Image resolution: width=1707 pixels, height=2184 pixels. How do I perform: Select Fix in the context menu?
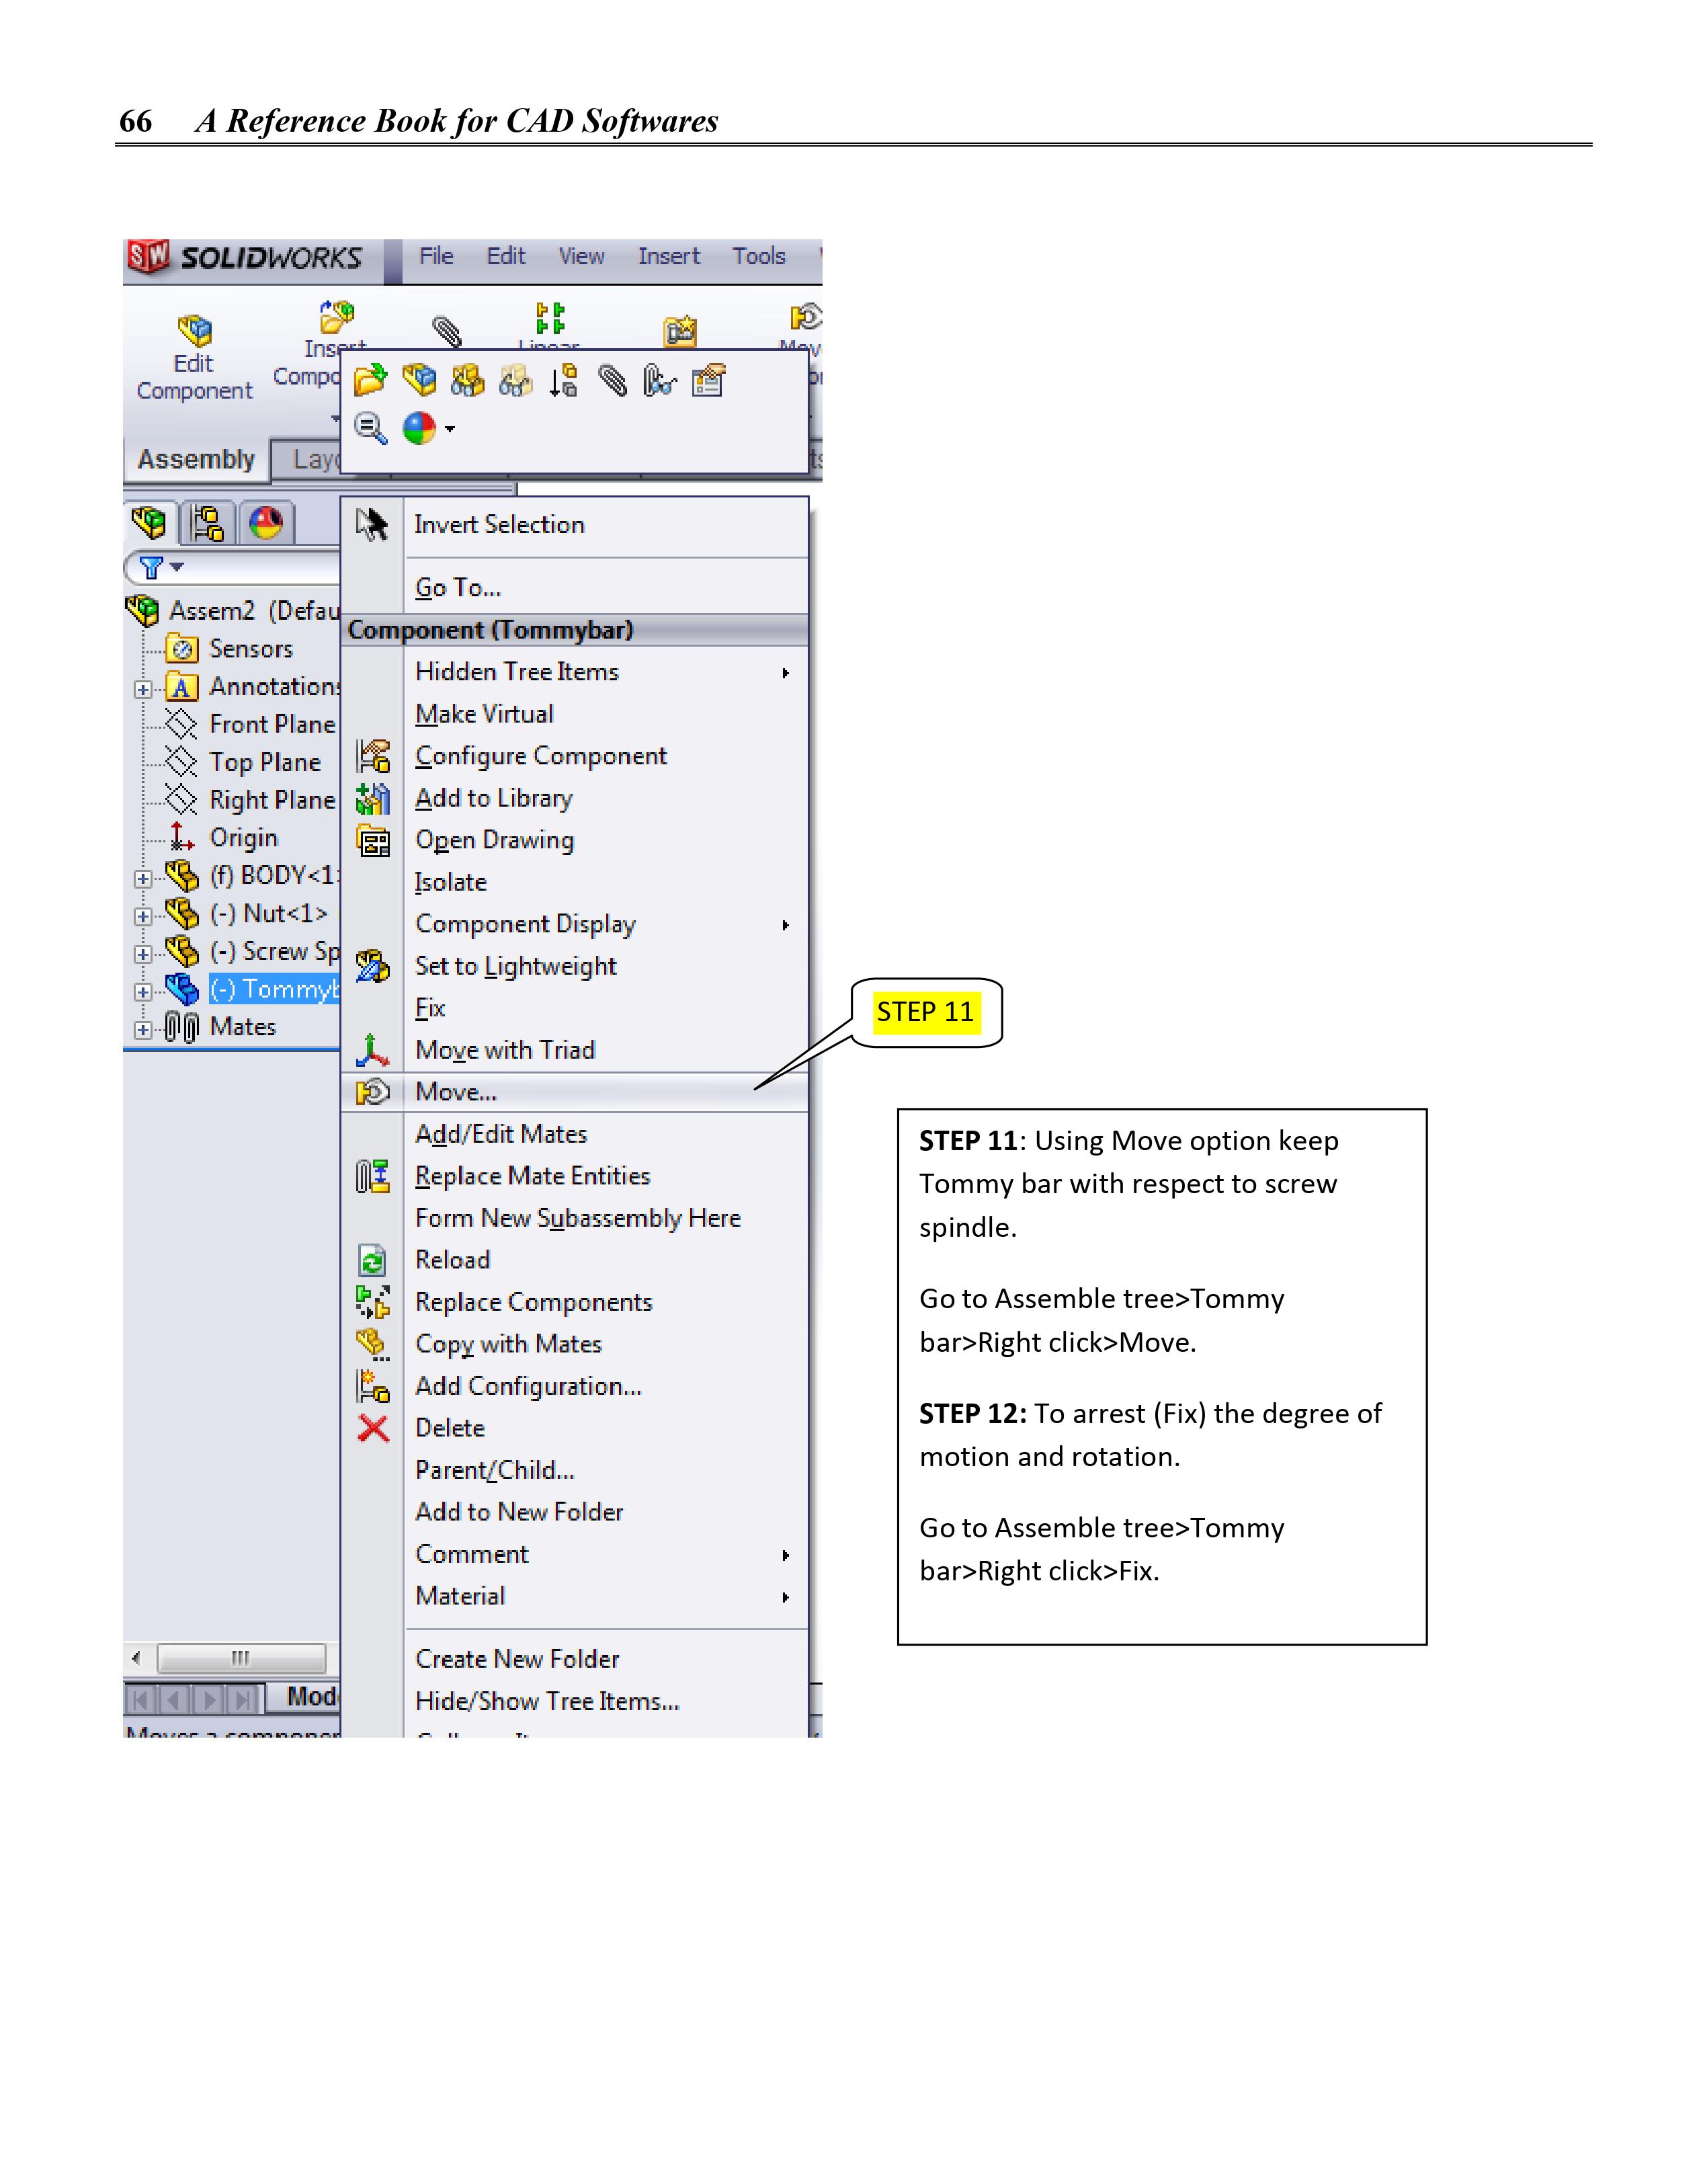point(431,1008)
